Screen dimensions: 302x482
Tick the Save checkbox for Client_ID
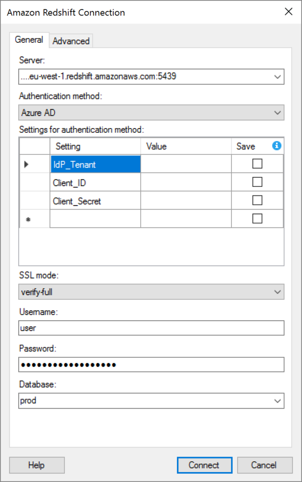257,182
